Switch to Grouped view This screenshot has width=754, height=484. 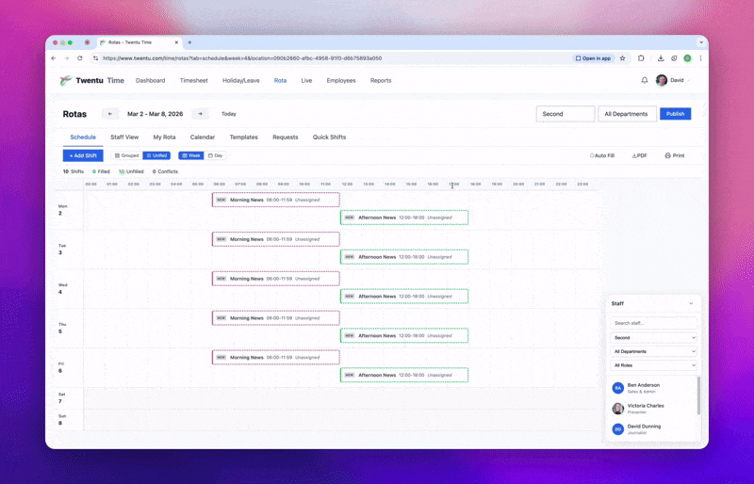coord(127,155)
